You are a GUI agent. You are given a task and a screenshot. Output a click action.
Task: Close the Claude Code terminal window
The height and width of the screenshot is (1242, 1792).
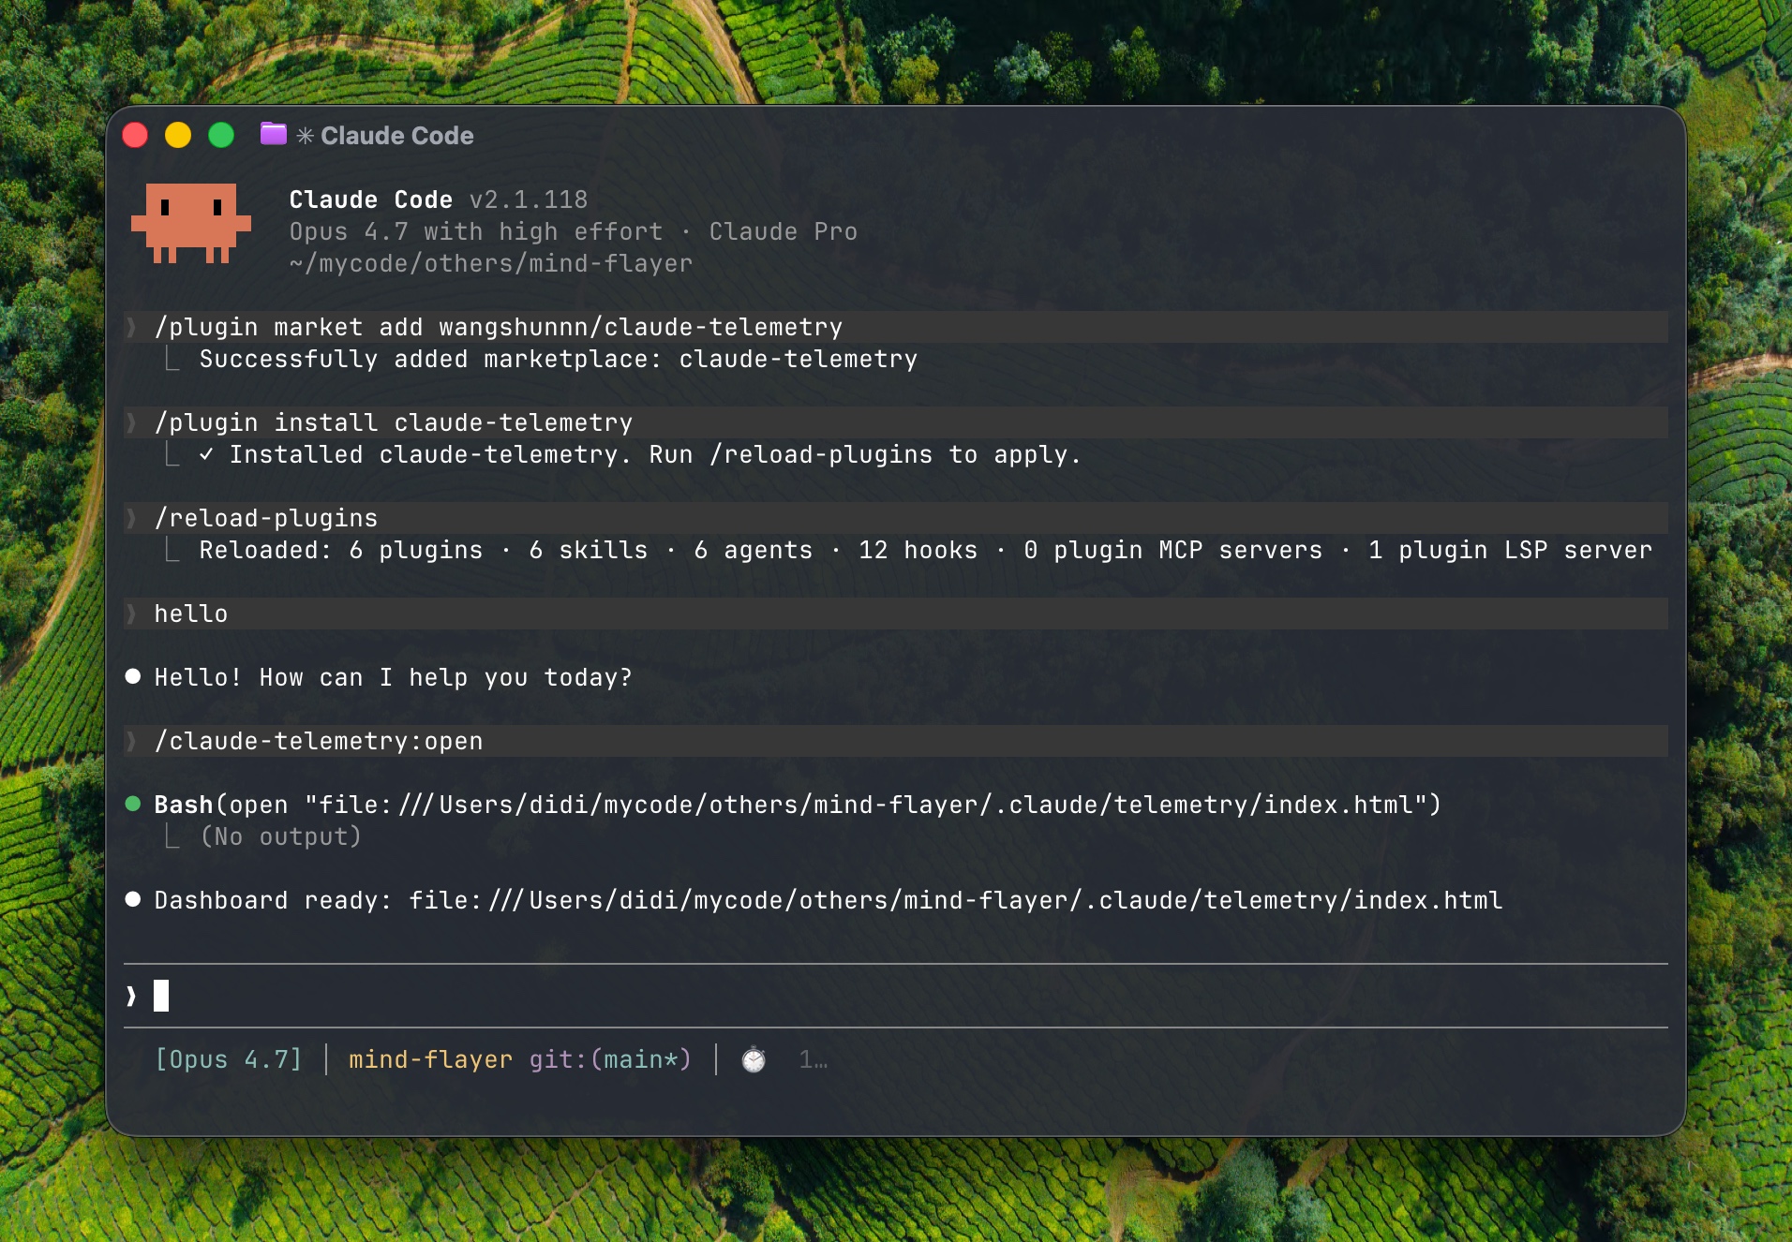click(135, 136)
